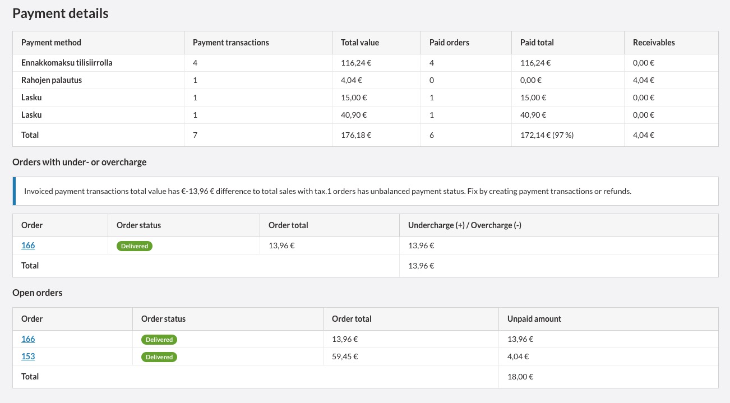Select the 'Ennakkomaksu tilisiirrolla' payment method row
Image resolution: width=730 pixels, height=403 pixels.
(365, 63)
